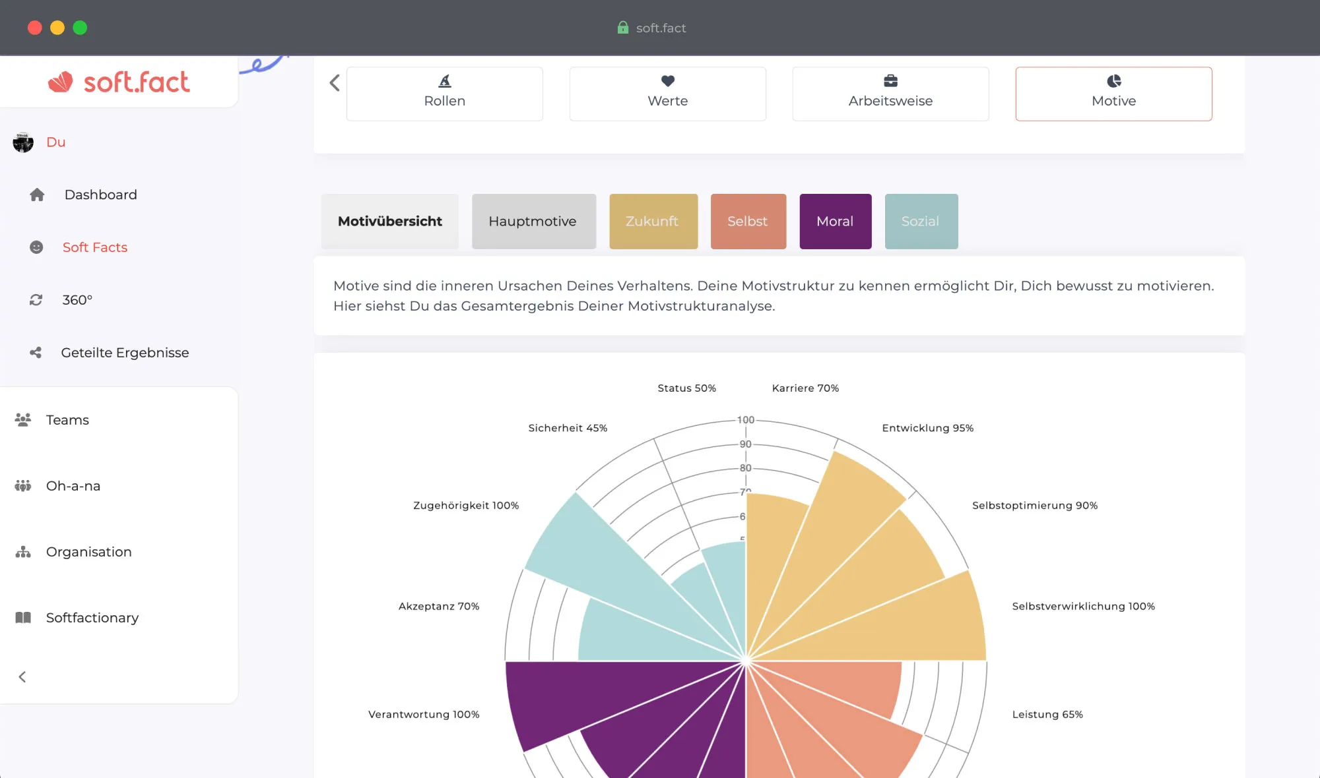Select the Hauptmotive button

[x=533, y=222]
